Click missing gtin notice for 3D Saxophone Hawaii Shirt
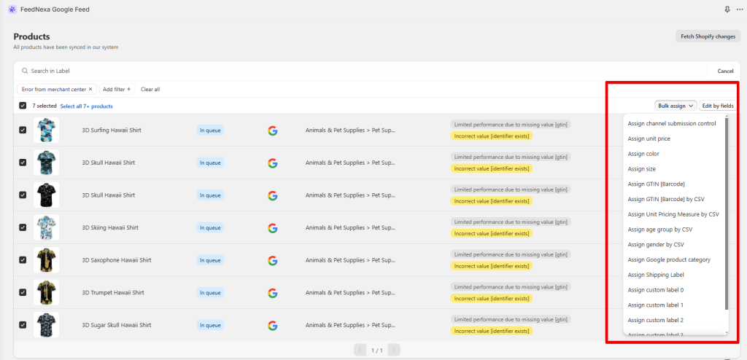 click(511, 254)
